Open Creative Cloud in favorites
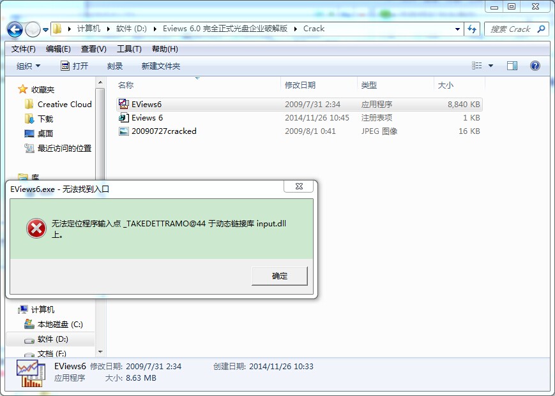The image size is (555, 396). point(65,104)
